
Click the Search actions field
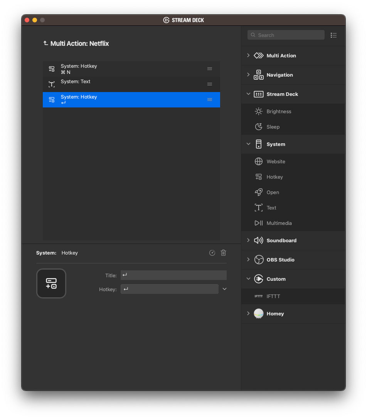tap(286, 35)
